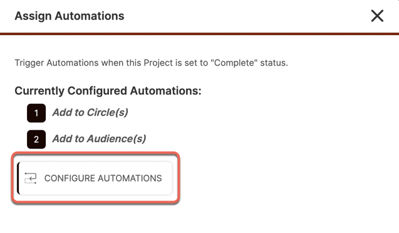
Task: Open Configure Automations
Action: [95, 178]
